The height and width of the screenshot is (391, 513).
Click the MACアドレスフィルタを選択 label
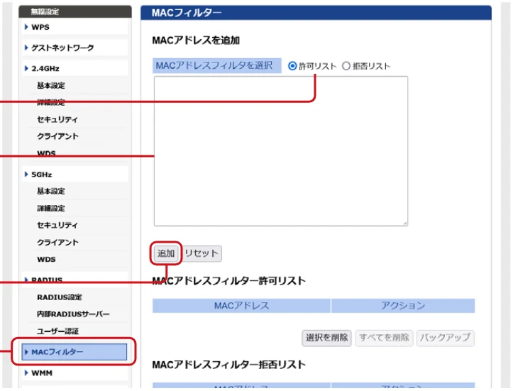pyautogui.click(x=217, y=66)
